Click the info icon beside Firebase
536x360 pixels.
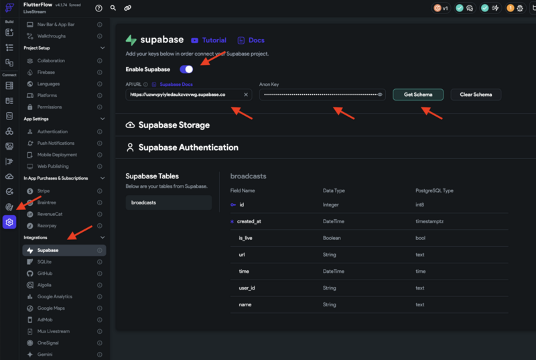click(x=99, y=72)
